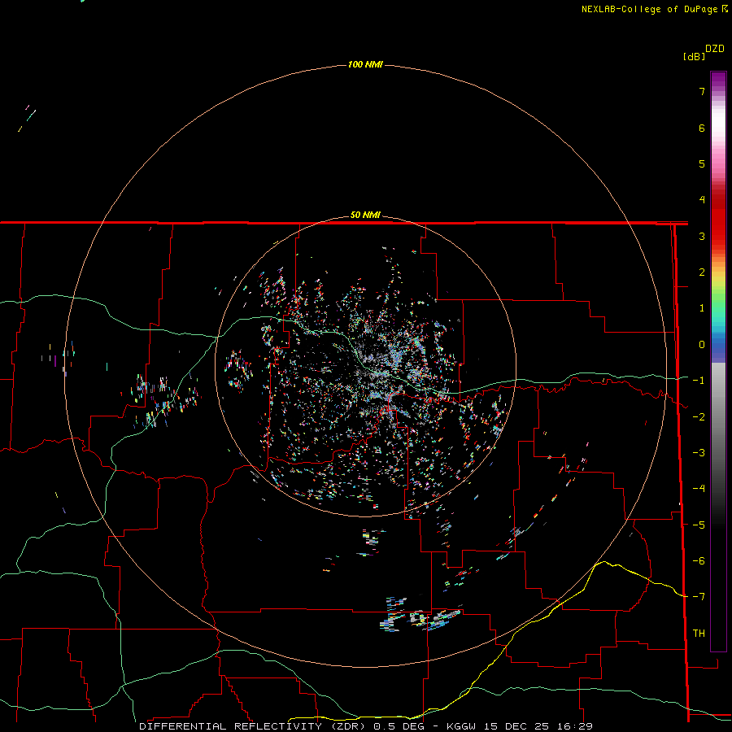The image size is (732, 732).
Task: Click the NEXLAB-College of DuPage label
Action: [x=654, y=9]
